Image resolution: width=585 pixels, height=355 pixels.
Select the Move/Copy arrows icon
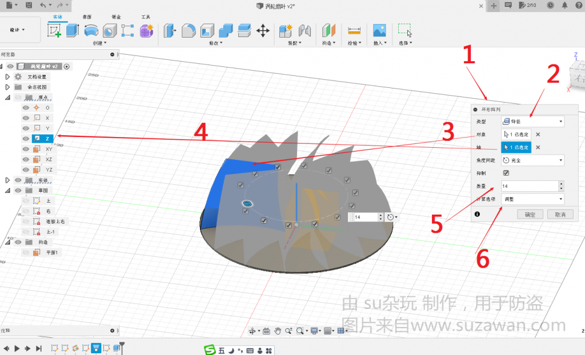click(263, 31)
